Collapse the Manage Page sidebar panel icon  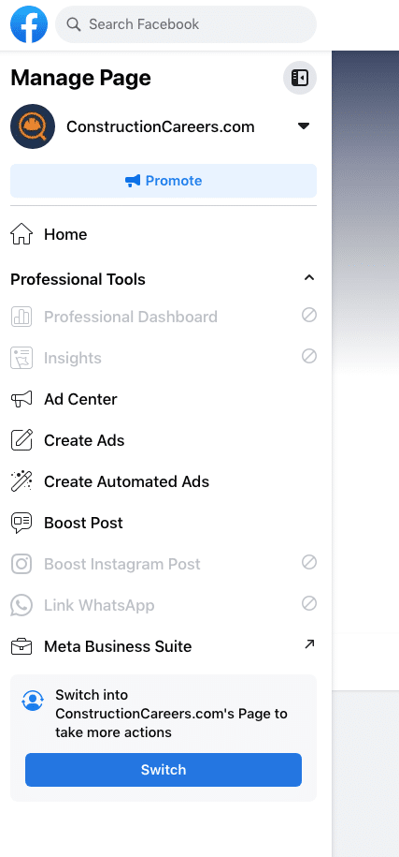click(x=300, y=78)
